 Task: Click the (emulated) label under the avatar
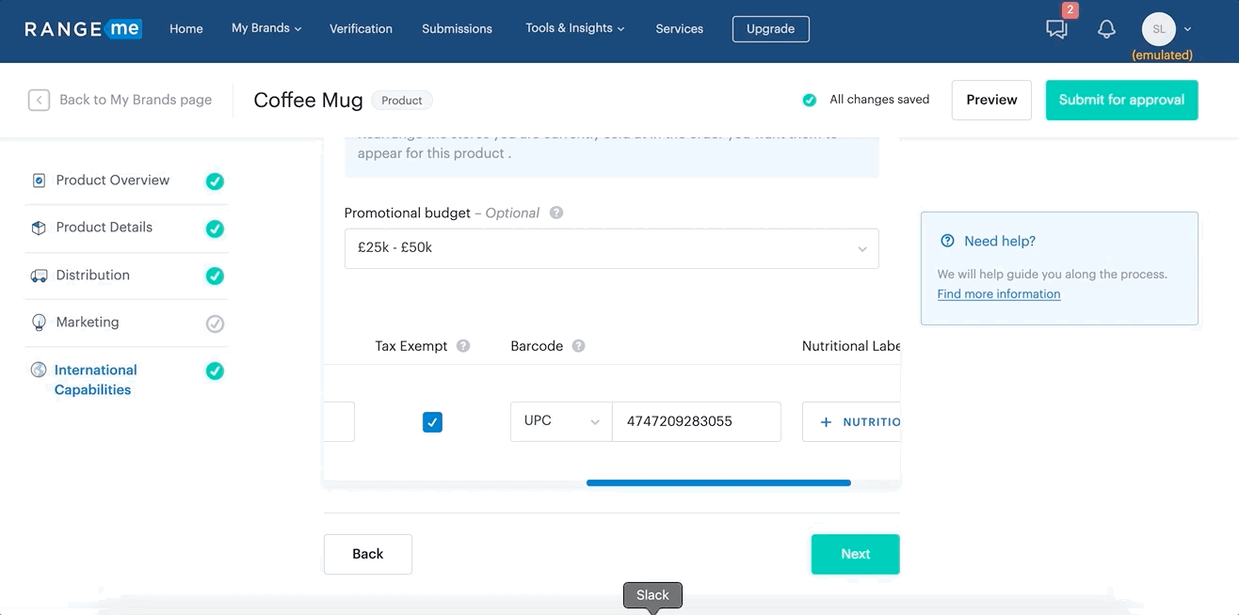point(1162,55)
